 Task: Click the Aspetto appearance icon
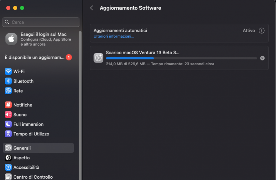point(8,158)
